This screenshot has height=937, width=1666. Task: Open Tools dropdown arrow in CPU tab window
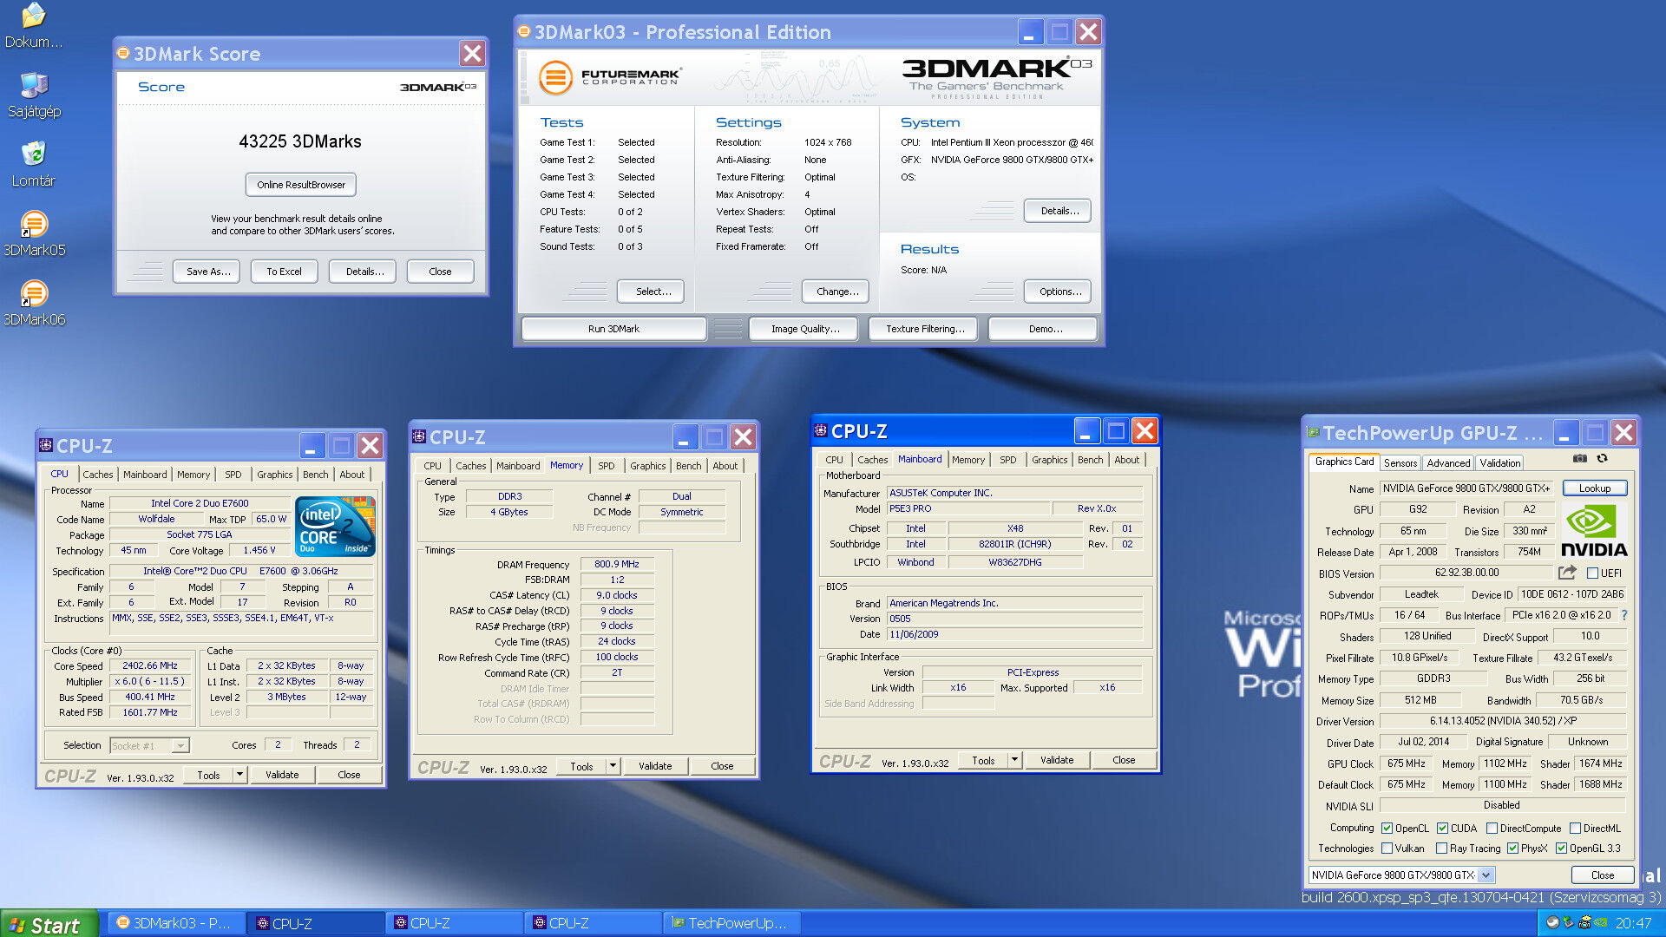point(239,775)
